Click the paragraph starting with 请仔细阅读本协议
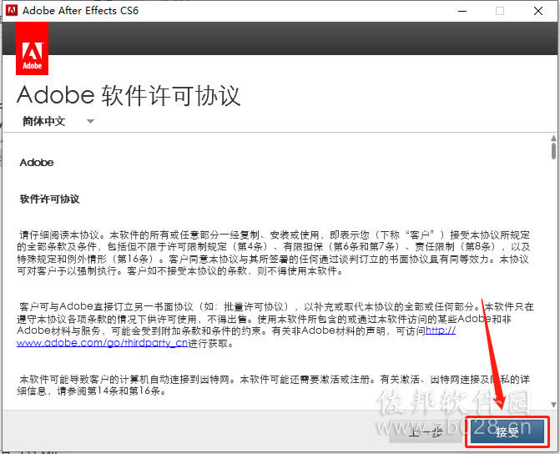Image resolution: width=560 pixels, height=454 pixels. [274, 253]
